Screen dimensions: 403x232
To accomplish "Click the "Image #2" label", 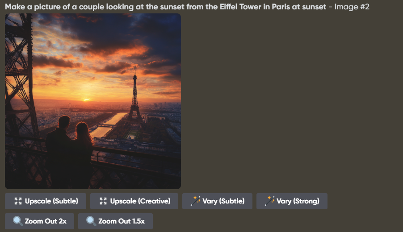I will 352,7.
